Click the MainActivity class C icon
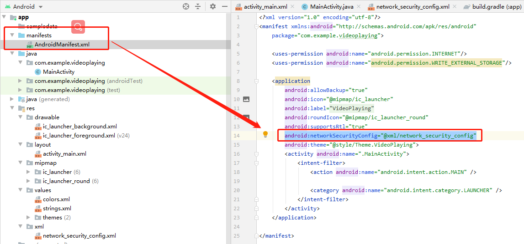This screenshot has height=244, width=524. (38, 71)
